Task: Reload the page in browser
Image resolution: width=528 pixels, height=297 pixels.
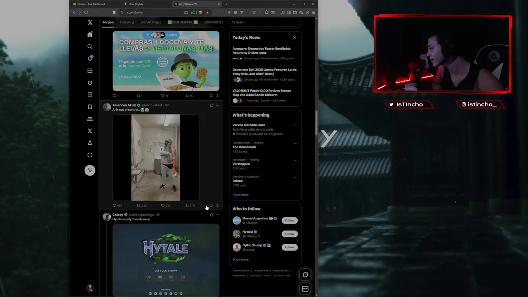Action: tap(86, 12)
